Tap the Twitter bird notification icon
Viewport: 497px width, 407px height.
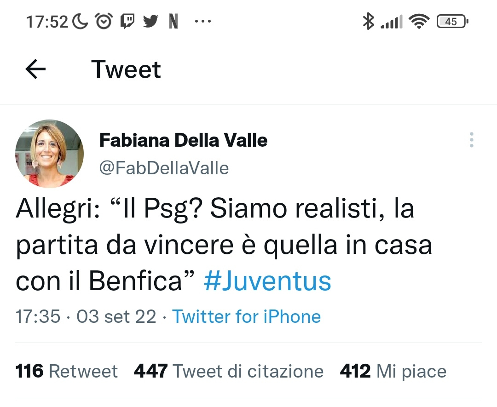click(x=150, y=22)
